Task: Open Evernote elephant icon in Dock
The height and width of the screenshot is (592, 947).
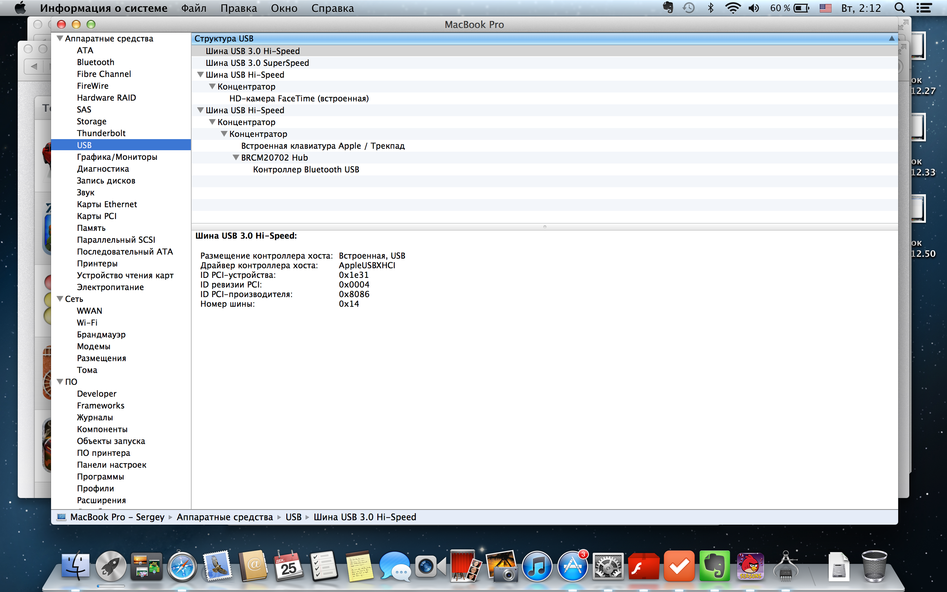Action: pyautogui.click(x=715, y=566)
